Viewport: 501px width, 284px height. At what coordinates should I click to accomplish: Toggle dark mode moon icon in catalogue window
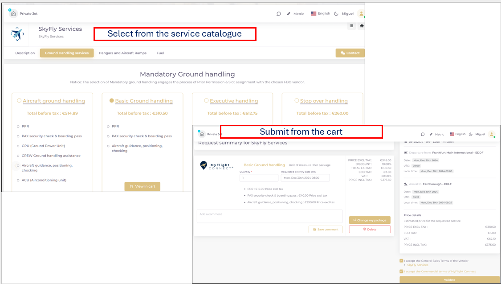pos(336,14)
